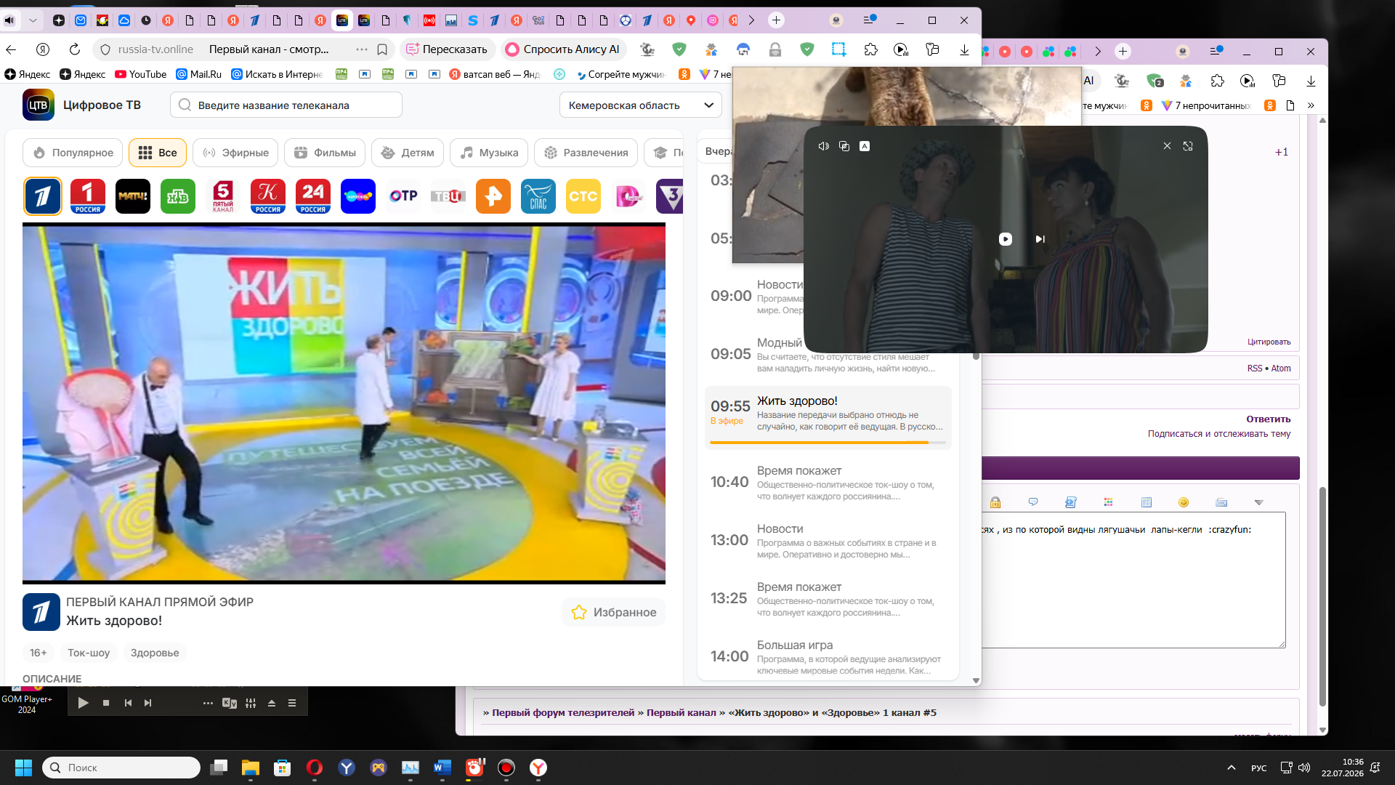Bookmark the russia-tv.online page
Screen dimensions: 1395x785
coord(382,49)
